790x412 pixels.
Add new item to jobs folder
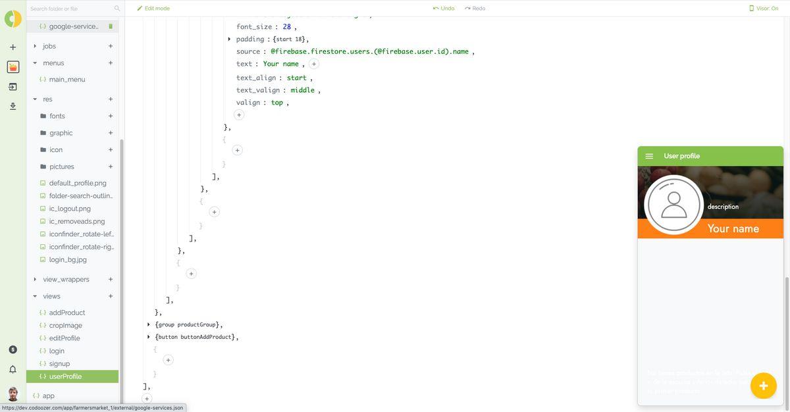(x=111, y=46)
